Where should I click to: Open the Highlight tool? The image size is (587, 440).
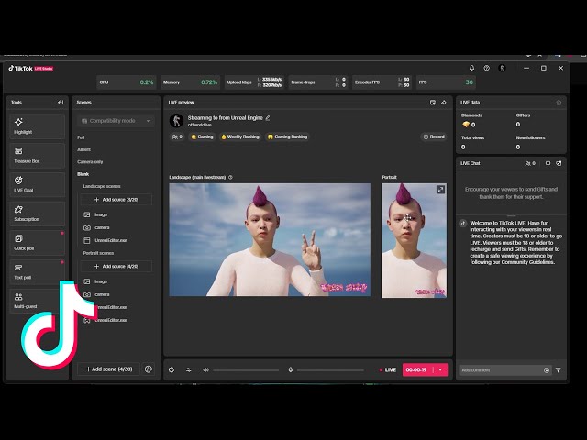click(x=37, y=126)
